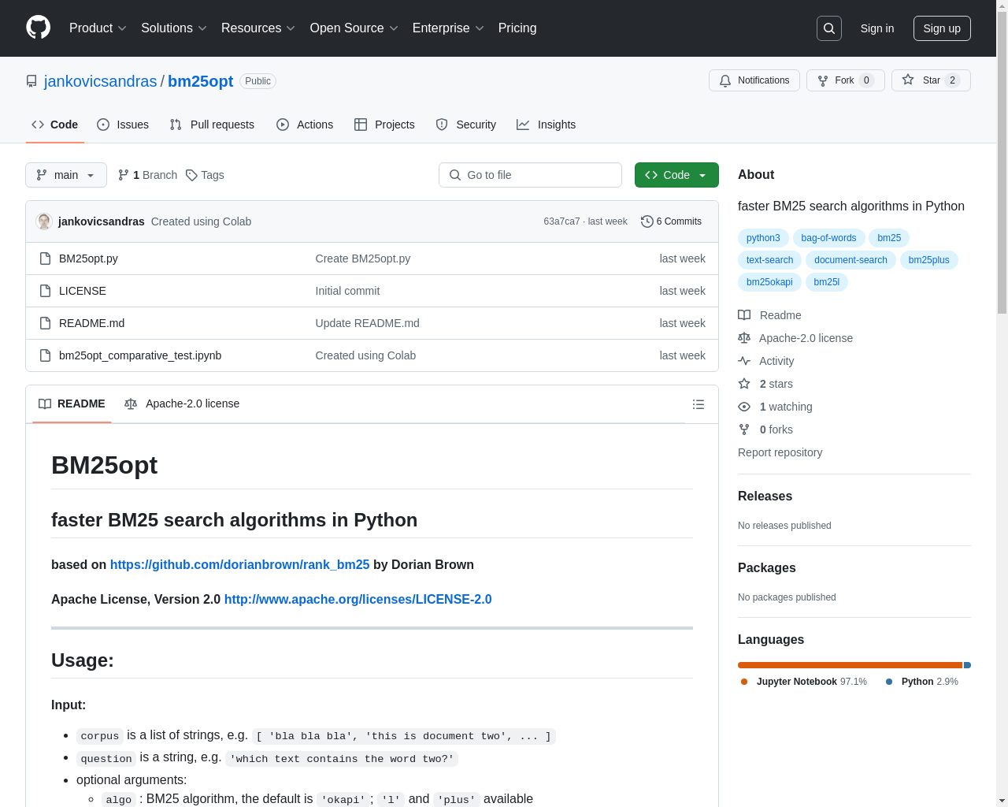Screen dimensions: 1008x807
Task: Open the green Code dropdown button
Action: point(676,175)
